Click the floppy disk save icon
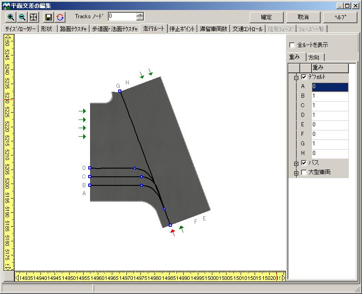The width and height of the screenshot is (362, 294). click(x=49, y=17)
